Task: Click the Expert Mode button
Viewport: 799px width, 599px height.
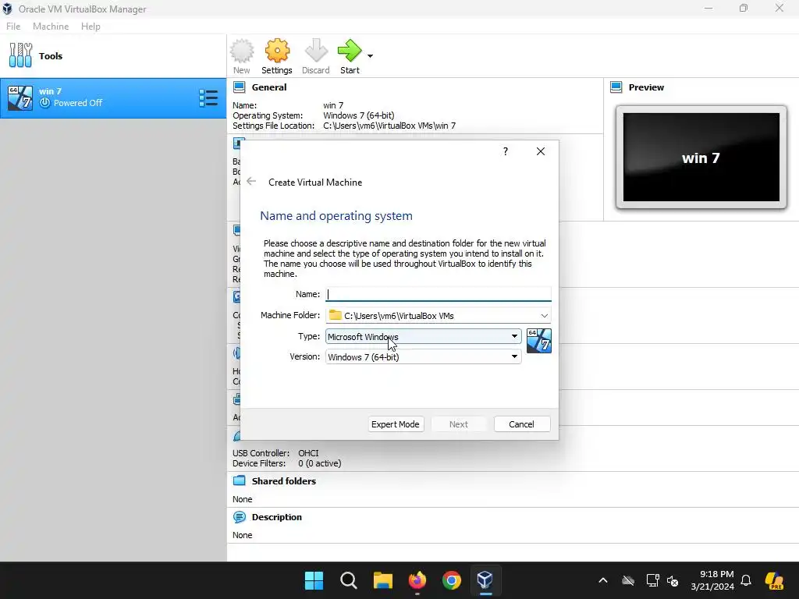Action: [x=396, y=424]
